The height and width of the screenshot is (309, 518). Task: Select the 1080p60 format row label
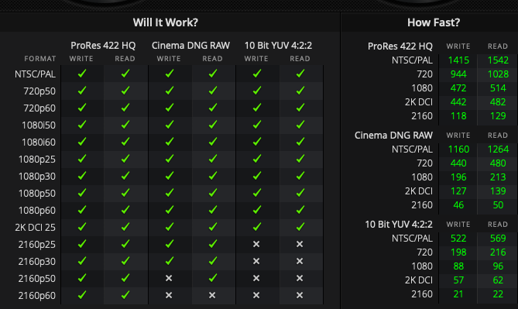(37, 211)
